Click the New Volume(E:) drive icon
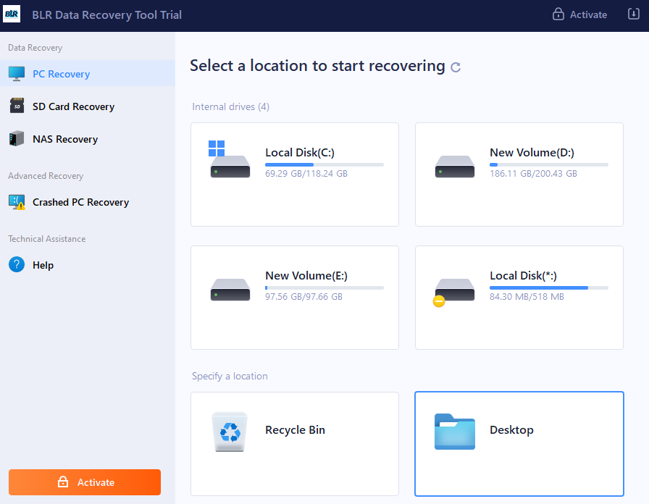This screenshot has width=649, height=504. (230, 289)
